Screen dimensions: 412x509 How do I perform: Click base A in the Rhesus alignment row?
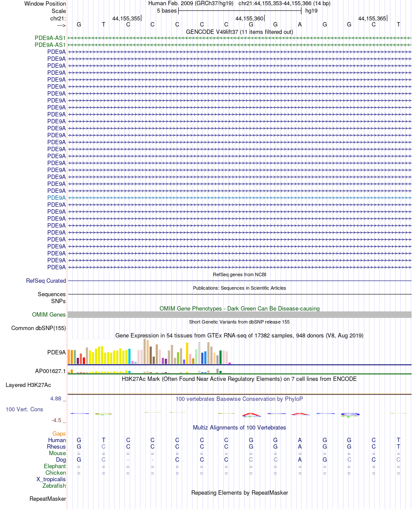300,446
